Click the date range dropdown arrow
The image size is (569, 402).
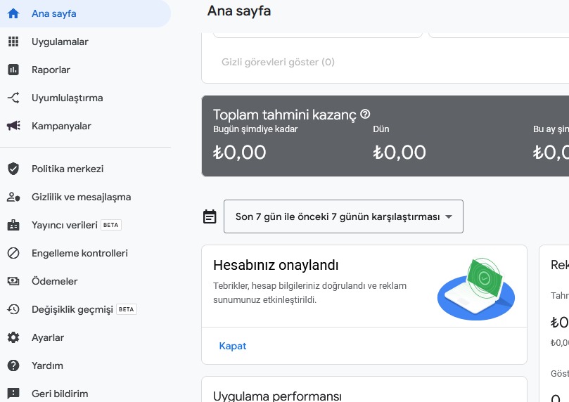tap(449, 216)
